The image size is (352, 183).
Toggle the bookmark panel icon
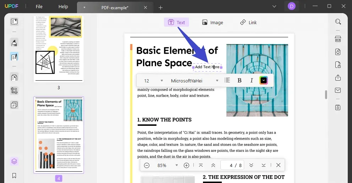click(x=14, y=176)
